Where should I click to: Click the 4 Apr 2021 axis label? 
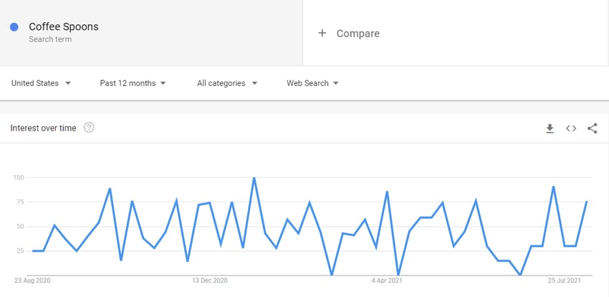point(387,280)
